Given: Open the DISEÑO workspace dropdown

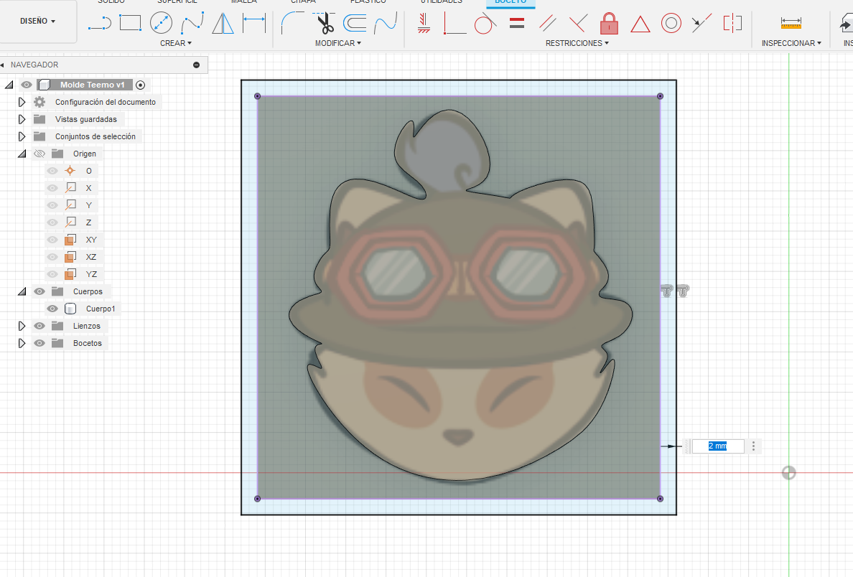Looking at the screenshot, I should click(x=38, y=22).
